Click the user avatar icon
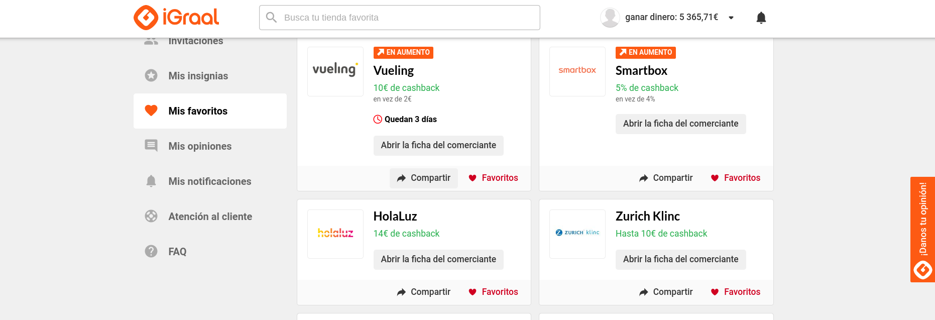This screenshot has width=935, height=320. (610, 18)
